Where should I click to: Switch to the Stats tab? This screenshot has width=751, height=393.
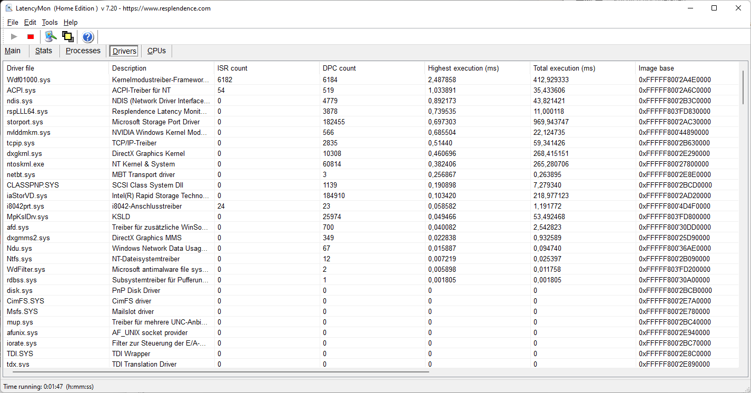click(44, 51)
